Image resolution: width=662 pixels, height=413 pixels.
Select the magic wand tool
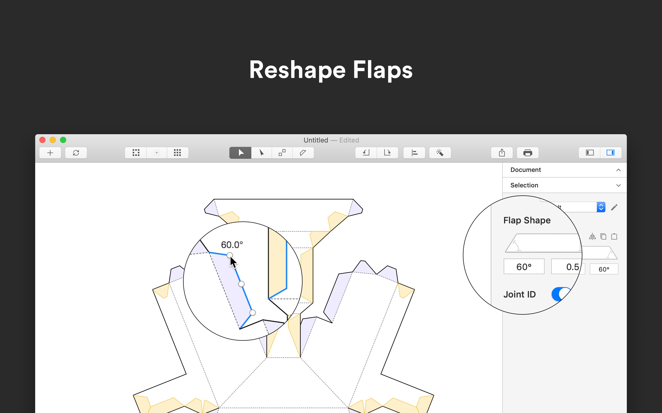(x=439, y=152)
